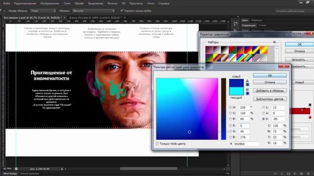Screen dimensions: 314x176
Task: Close the Без имени-1.psd document tab
Action: (x=64, y=18)
